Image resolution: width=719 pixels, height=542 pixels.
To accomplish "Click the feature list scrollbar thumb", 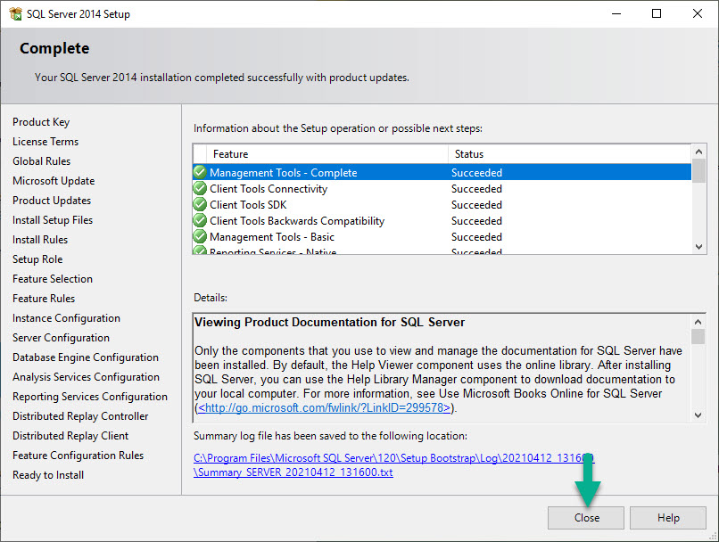I will (x=698, y=171).
